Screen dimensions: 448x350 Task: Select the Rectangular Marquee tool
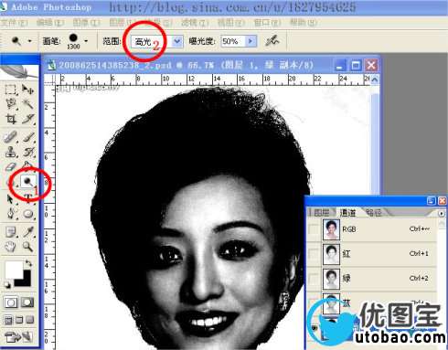pyautogui.click(x=11, y=90)
